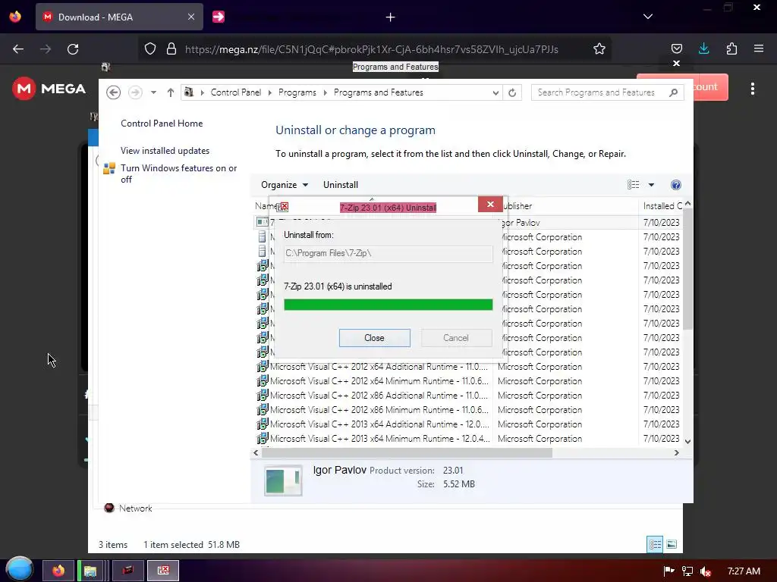
Task: Switch Explorer window to large icons view
Action: point(672,544)
